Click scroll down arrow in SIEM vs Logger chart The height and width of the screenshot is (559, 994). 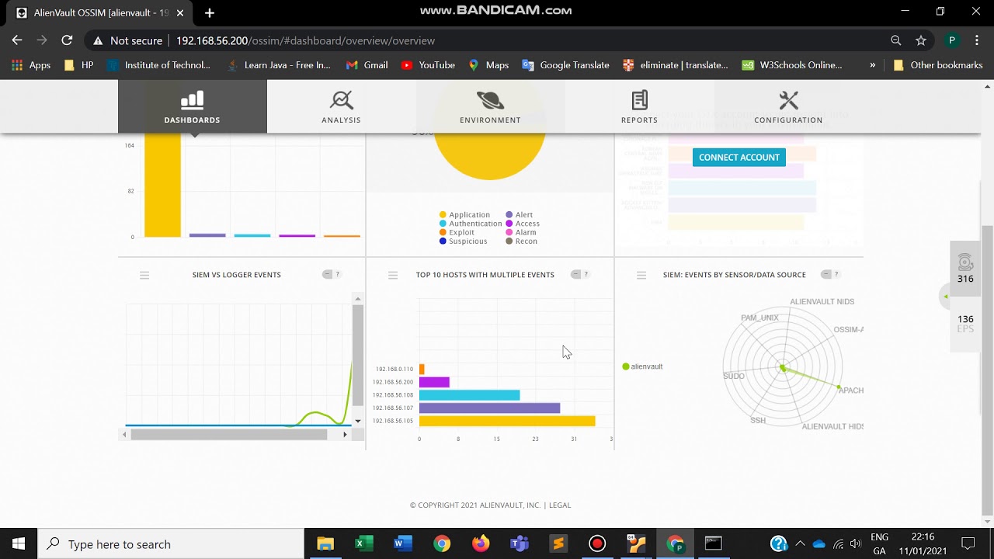pos(357,421)
